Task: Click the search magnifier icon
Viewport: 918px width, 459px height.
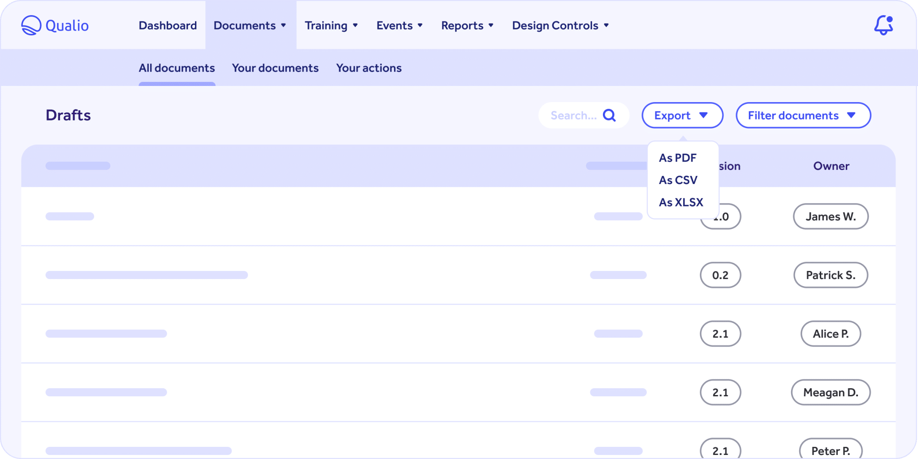Action: tap(610, 115)
